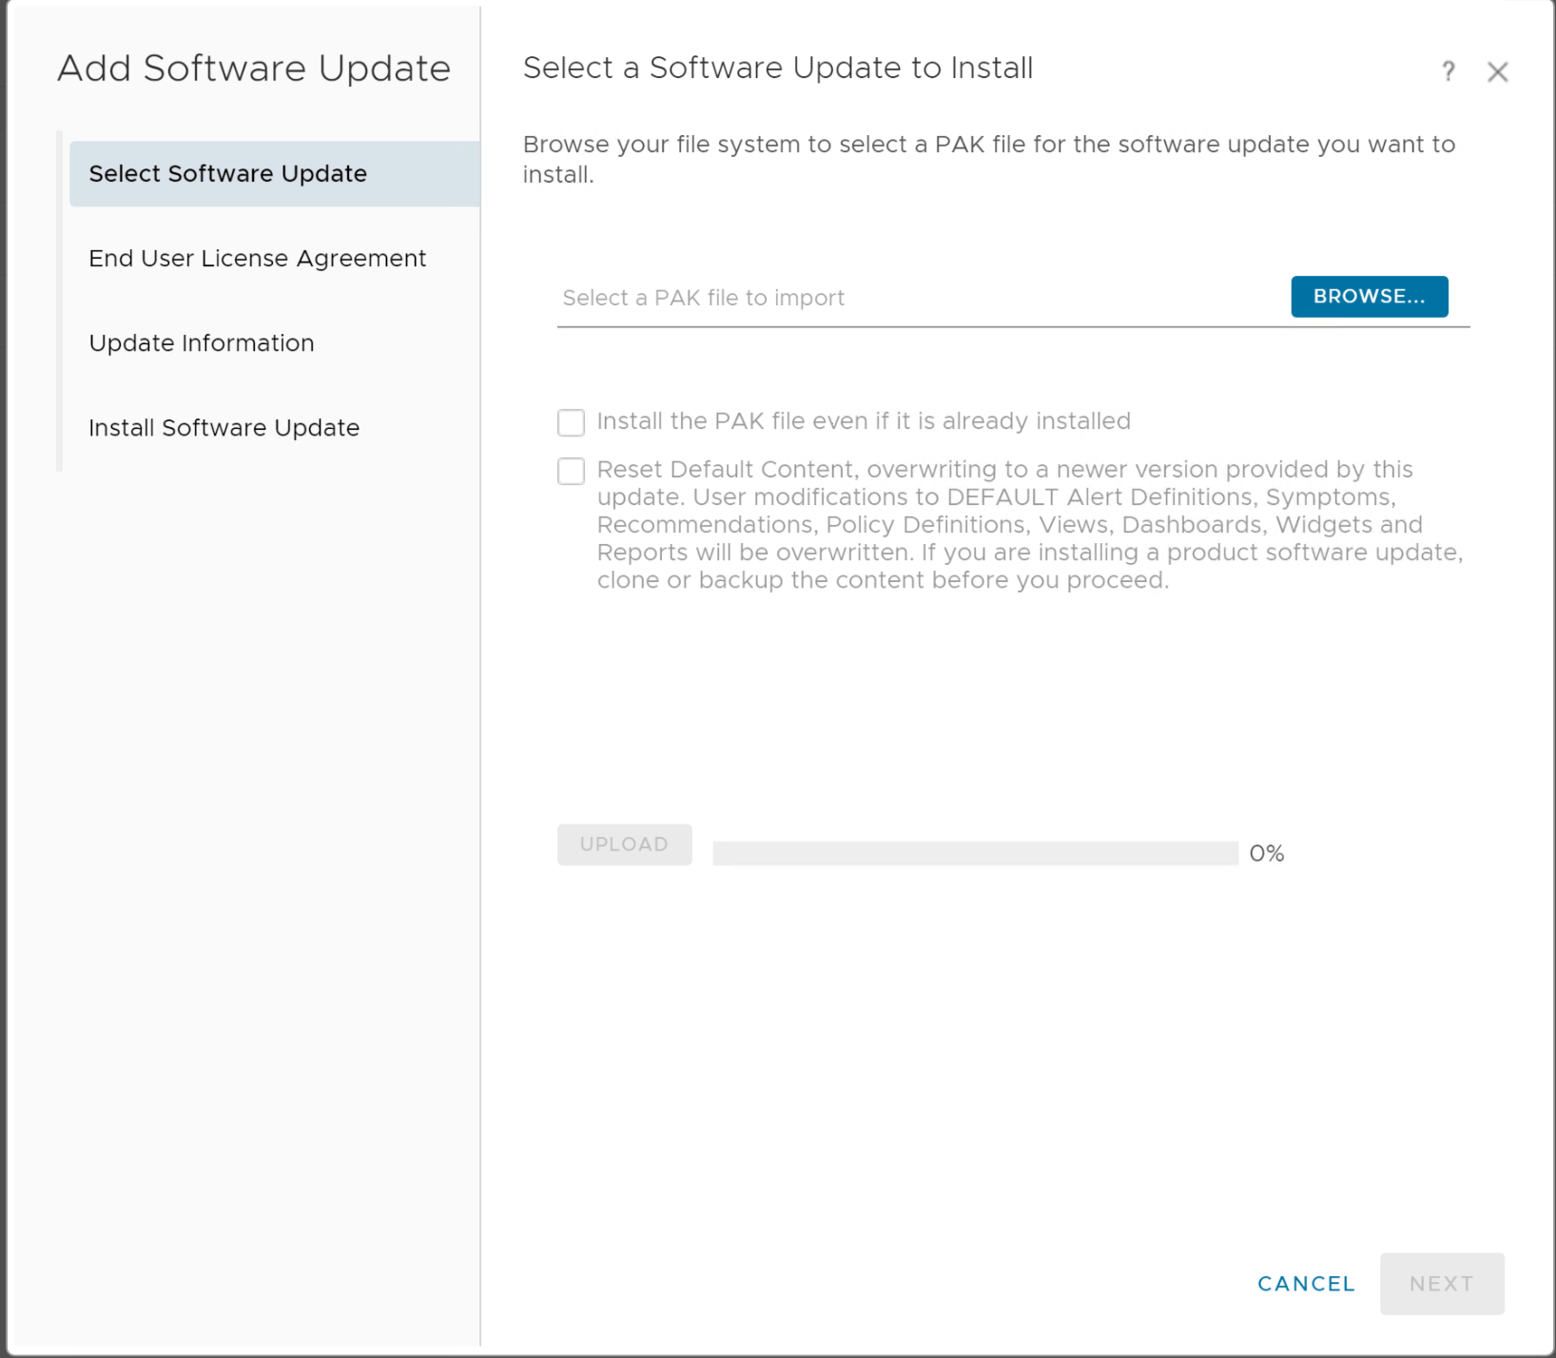Click the 0% upload percentage label

1266,854
